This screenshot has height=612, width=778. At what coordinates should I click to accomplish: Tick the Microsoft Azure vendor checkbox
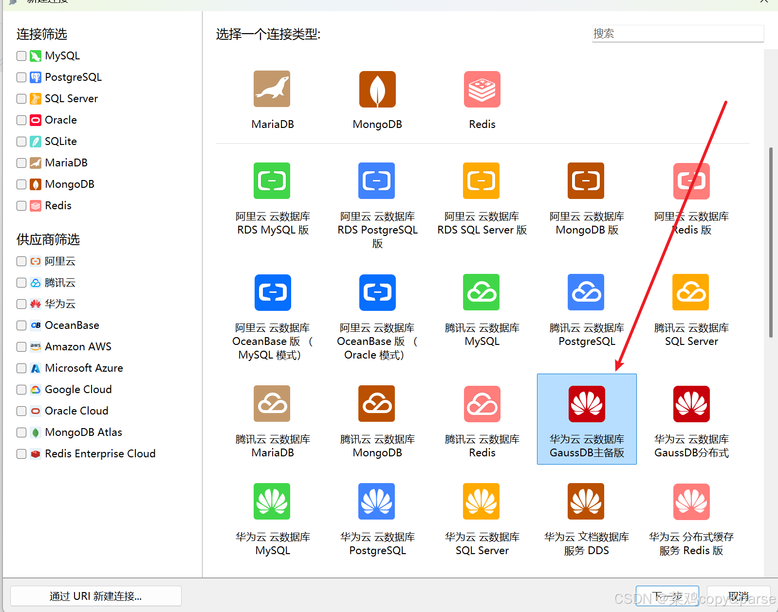click(x=21, y=368)
